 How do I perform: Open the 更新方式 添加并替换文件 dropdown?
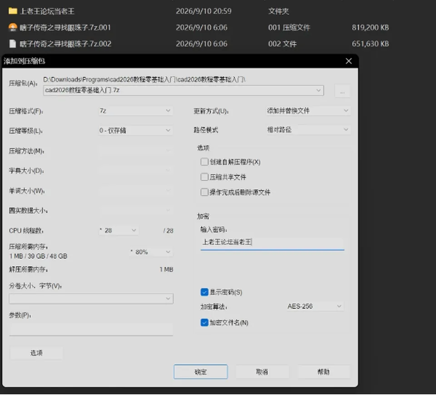308,111
